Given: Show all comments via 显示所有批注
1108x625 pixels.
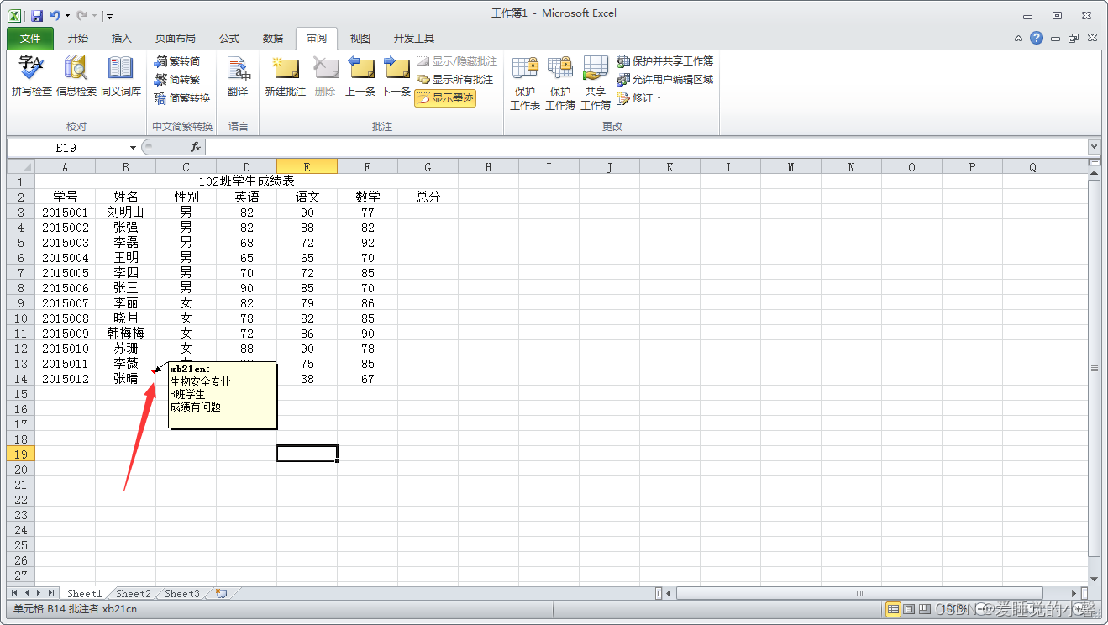Looking at the screenshot, I should click(x=455, y=80).
